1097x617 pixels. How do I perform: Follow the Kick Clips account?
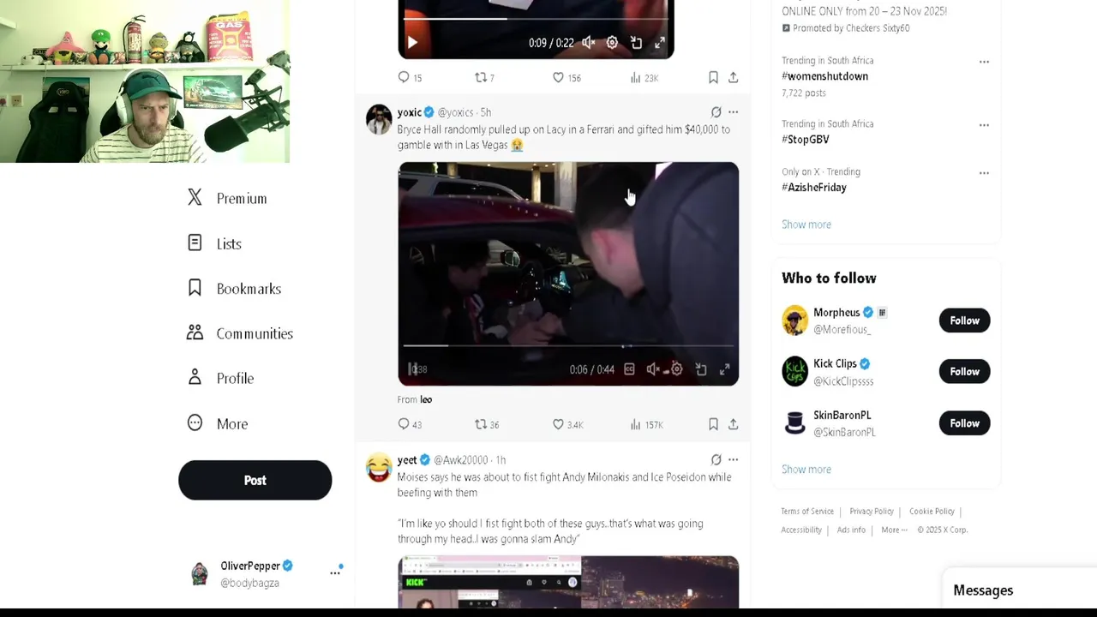pos(964,371)
